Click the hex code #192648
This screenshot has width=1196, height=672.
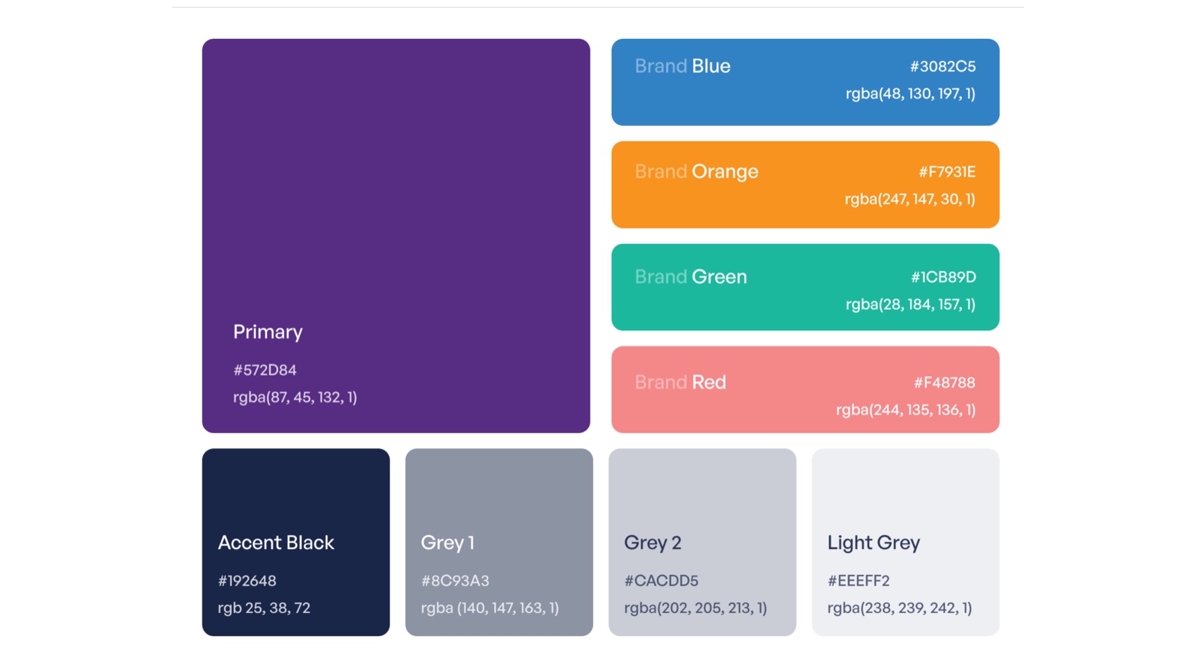pyautogui.click(x=247, y=581)
